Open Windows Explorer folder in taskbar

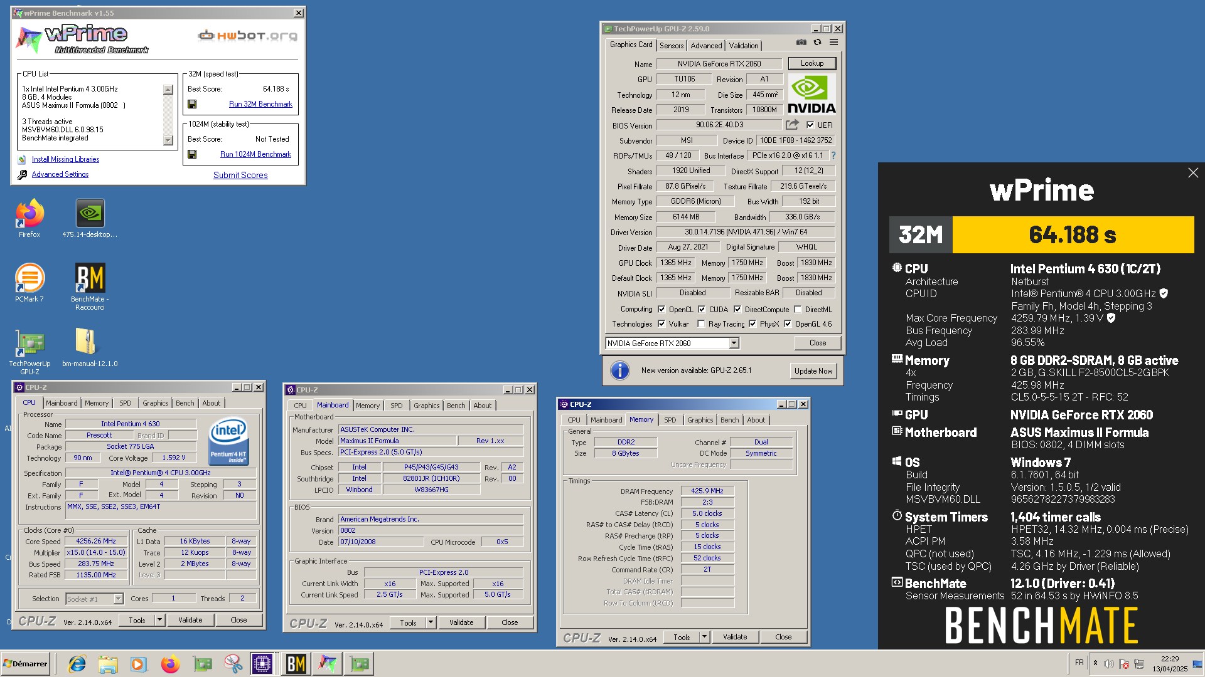(108, 664)
